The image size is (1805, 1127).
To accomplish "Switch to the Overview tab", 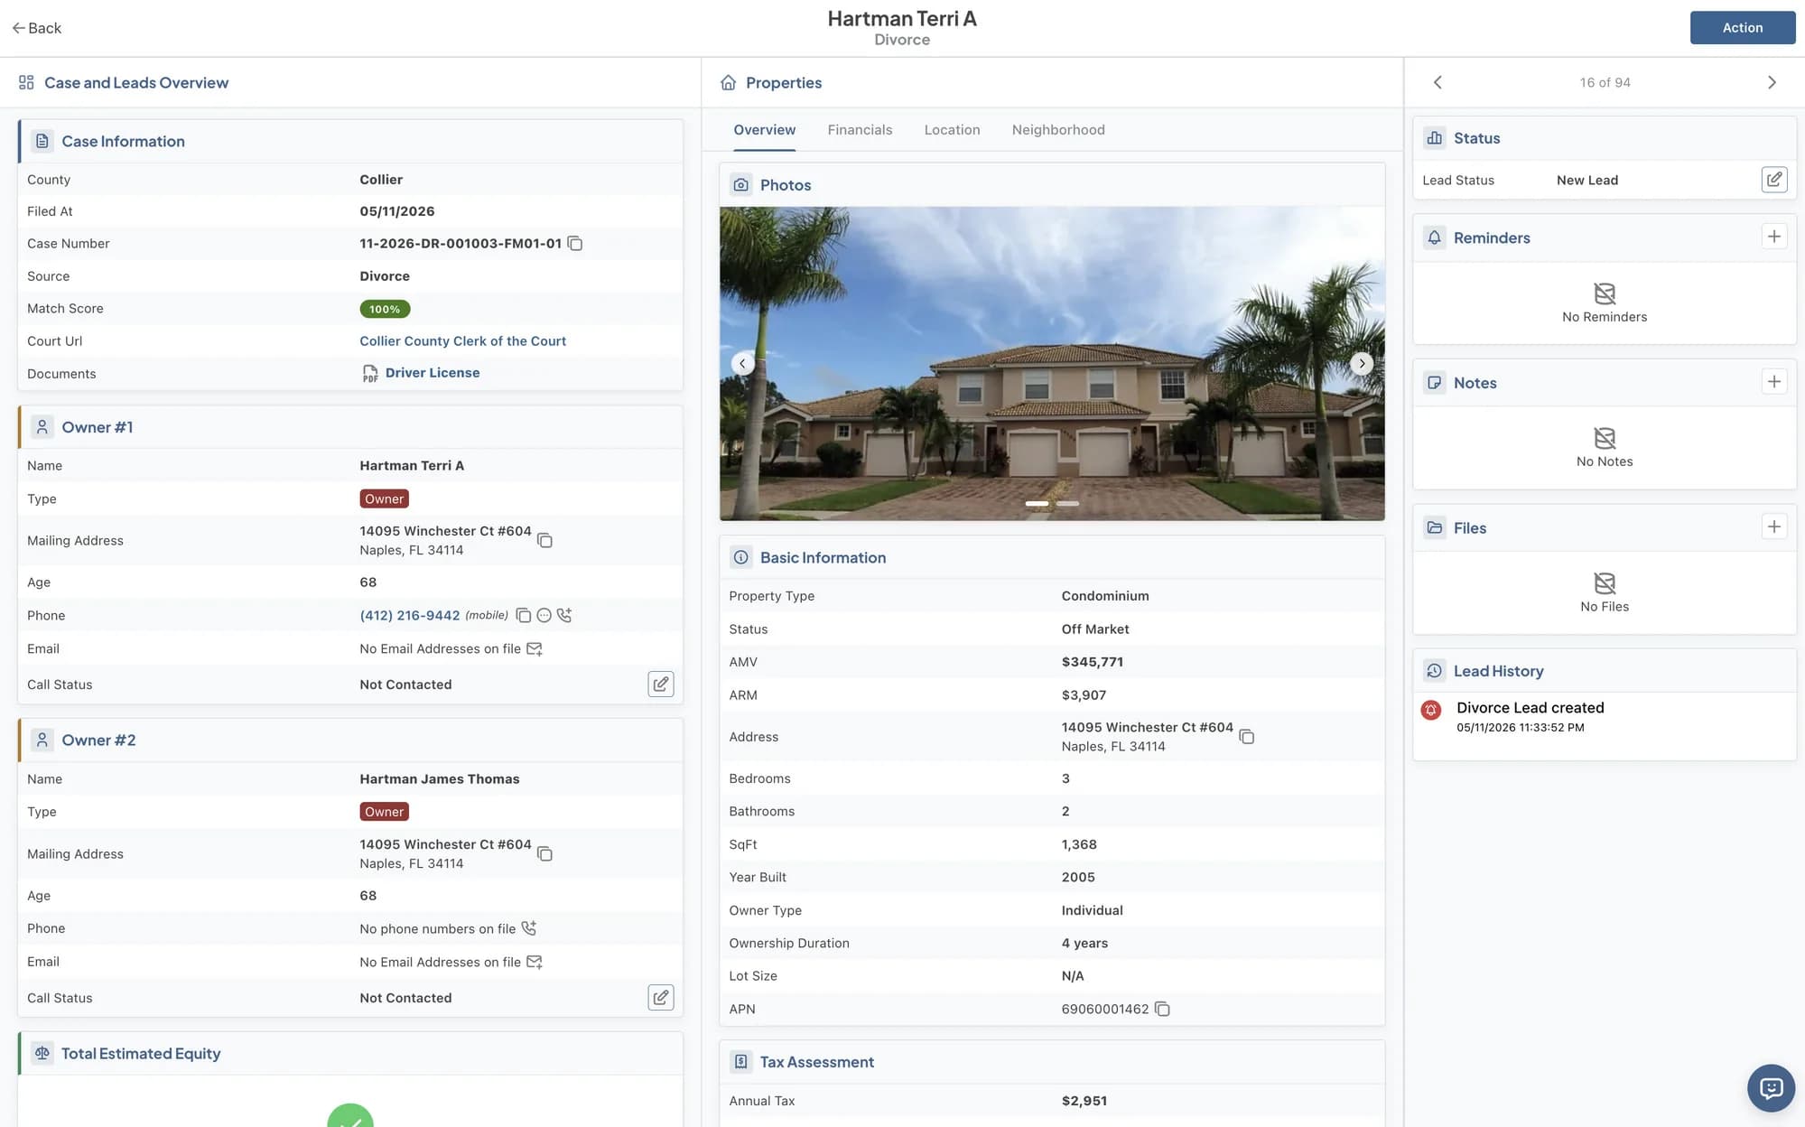I will pyautogui.click(x=764, y=130).
